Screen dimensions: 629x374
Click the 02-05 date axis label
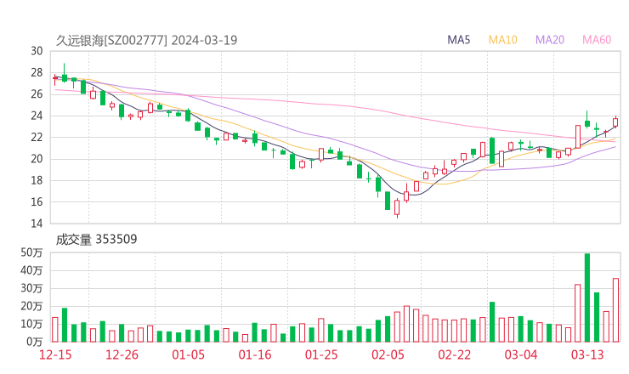(x=388, y=354)
